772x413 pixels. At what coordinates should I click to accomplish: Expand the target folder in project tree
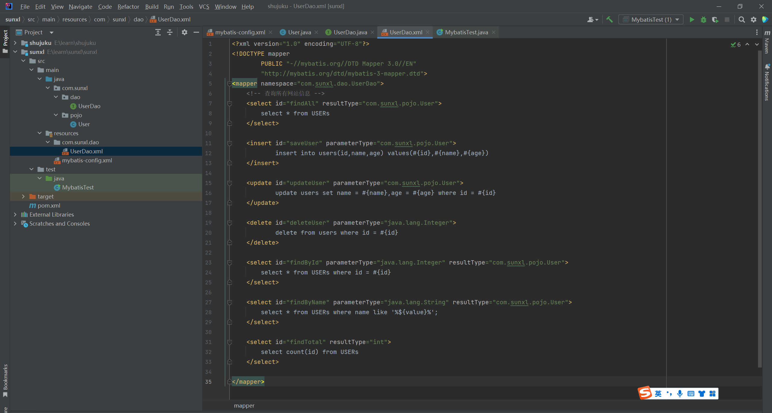click(23, 196)
